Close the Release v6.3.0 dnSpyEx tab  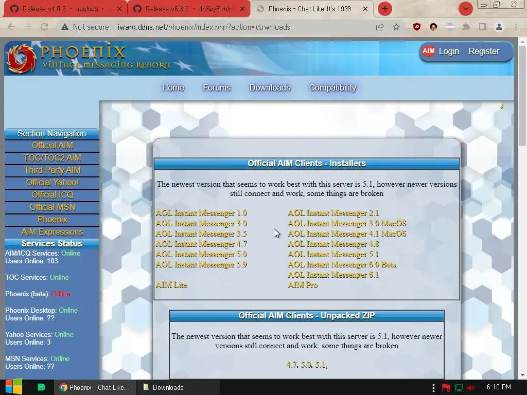click(242, 9)
